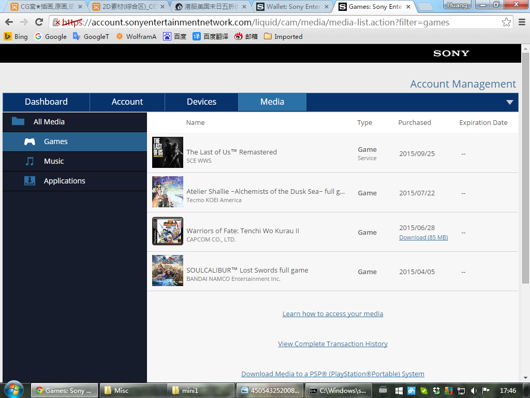Select the Media tab
530x398 pixels.
tap(272, 102)
